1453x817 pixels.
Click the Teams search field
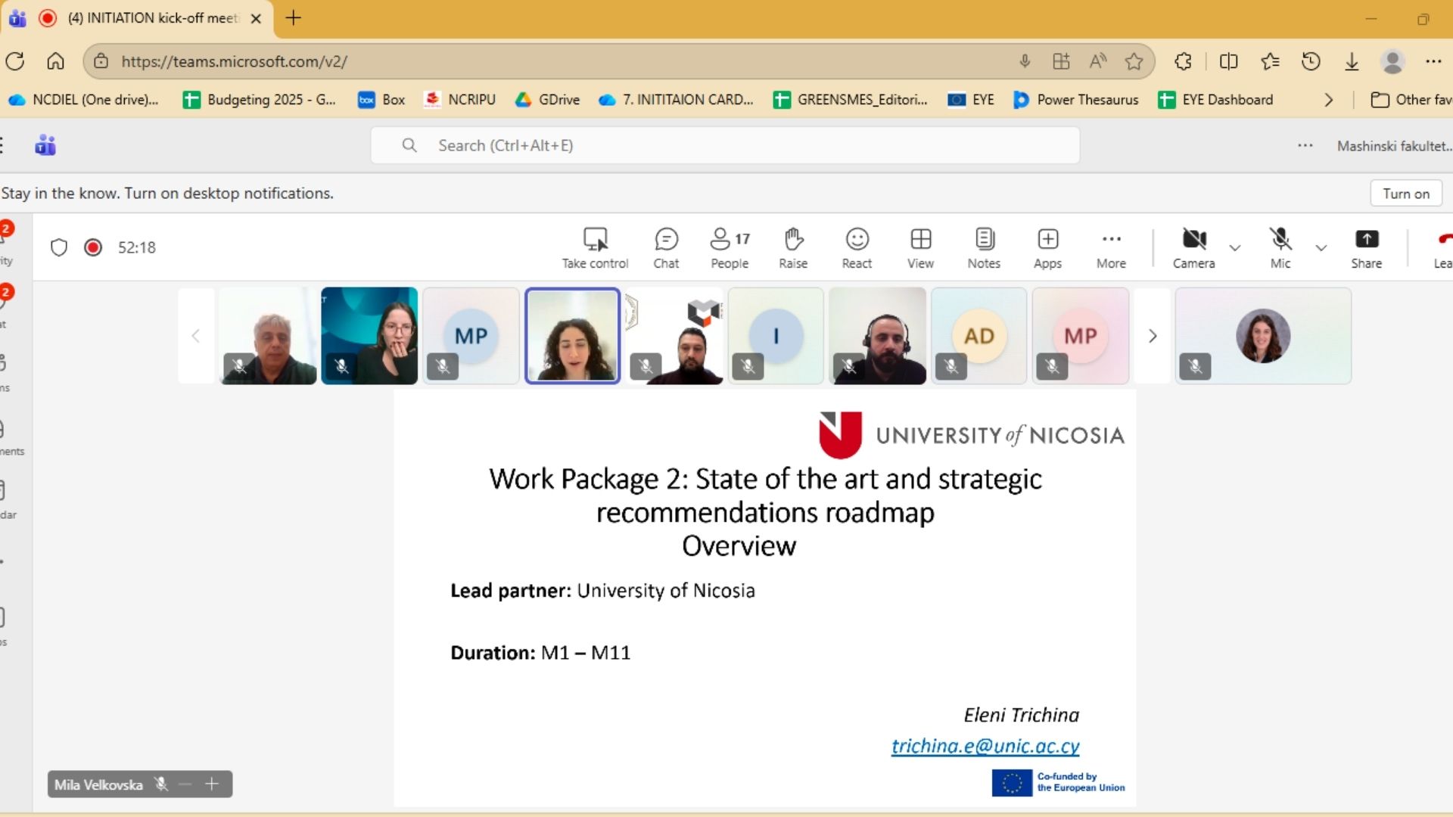coord(724,145)
